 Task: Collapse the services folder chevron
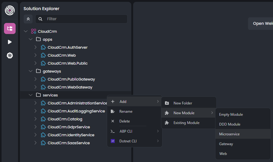click(x=31, y=95)
